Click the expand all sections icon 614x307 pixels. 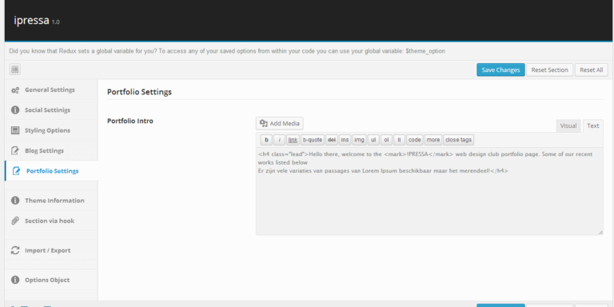(x=15, y=70)
